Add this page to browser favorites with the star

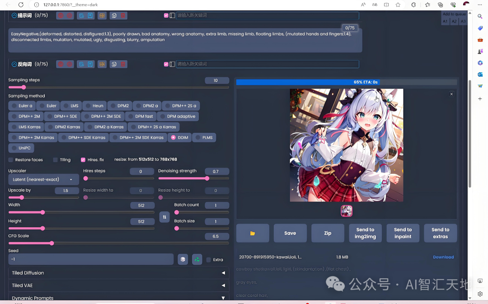click(x=398, y=5)
